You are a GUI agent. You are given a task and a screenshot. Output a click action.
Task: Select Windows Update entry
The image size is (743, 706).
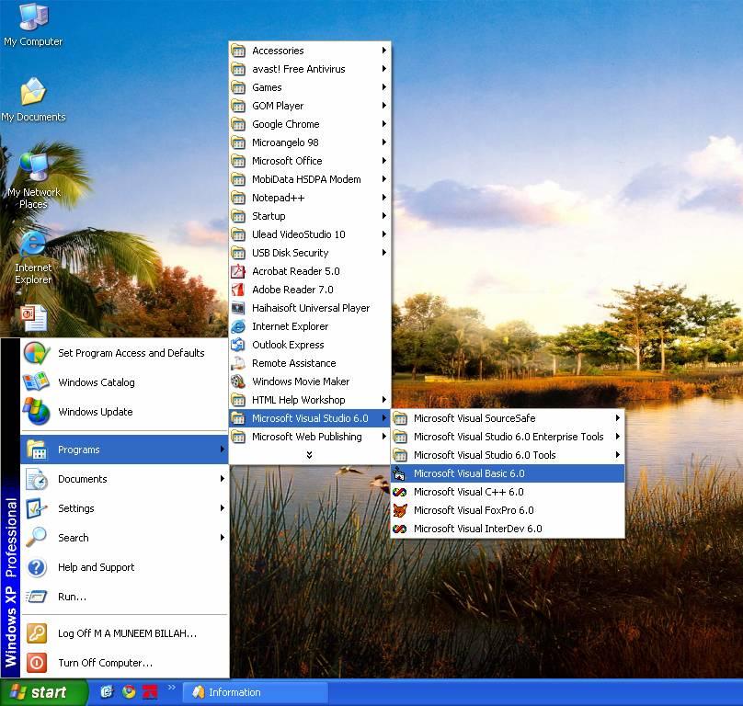(125, 411)
